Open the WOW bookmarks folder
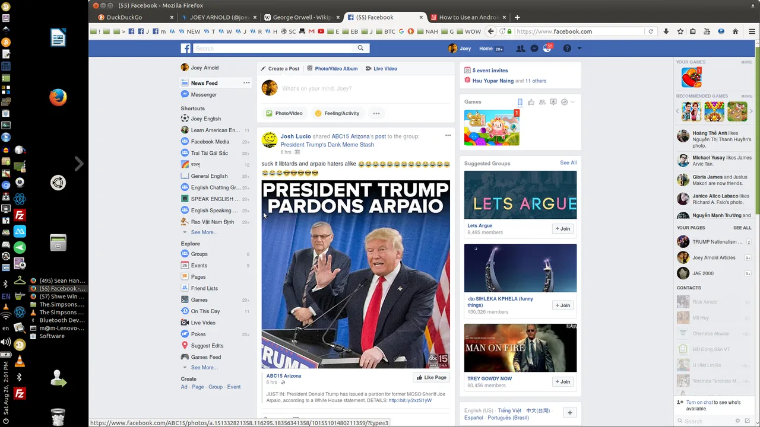This screenshot has height=427, width=760. [468, 31]
